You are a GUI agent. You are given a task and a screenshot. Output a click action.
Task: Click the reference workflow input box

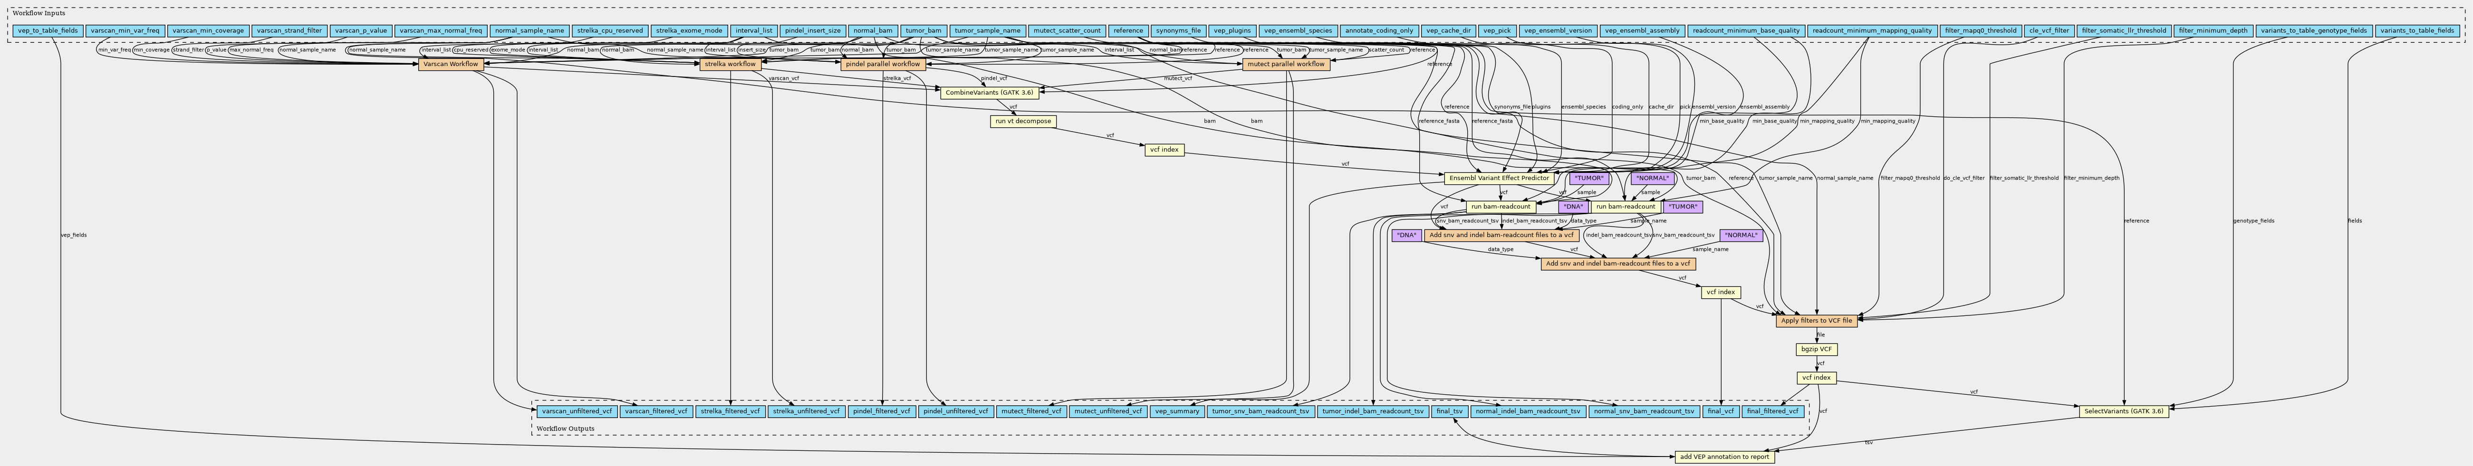click(1128, 31)
